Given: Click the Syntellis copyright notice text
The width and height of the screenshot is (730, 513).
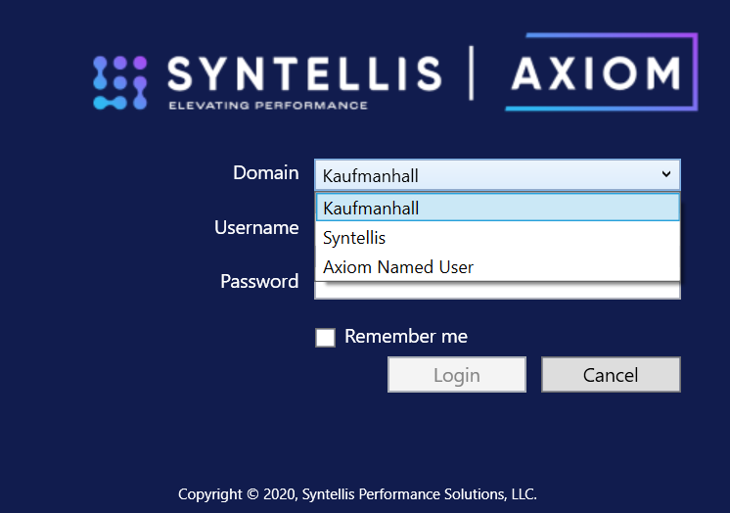Looking at the screenshot, I should [x=357, y=494].
